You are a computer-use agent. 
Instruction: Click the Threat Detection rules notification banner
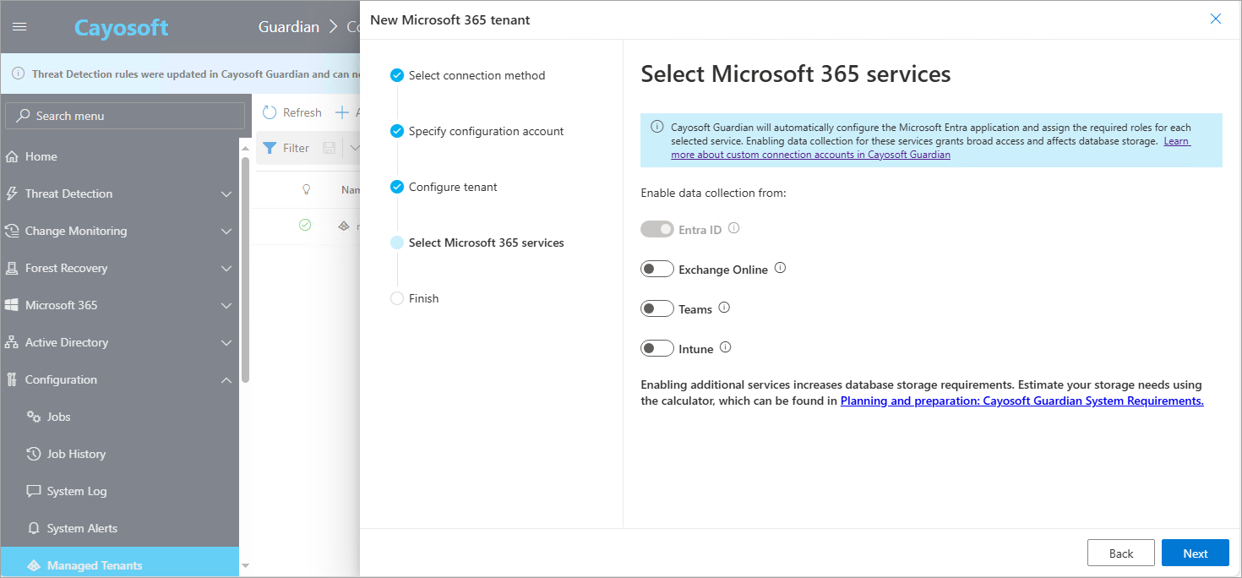(180, 74)
